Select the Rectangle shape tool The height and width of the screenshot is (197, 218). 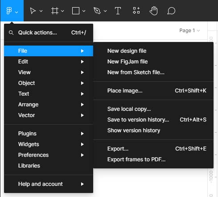(x=76, y=11)
